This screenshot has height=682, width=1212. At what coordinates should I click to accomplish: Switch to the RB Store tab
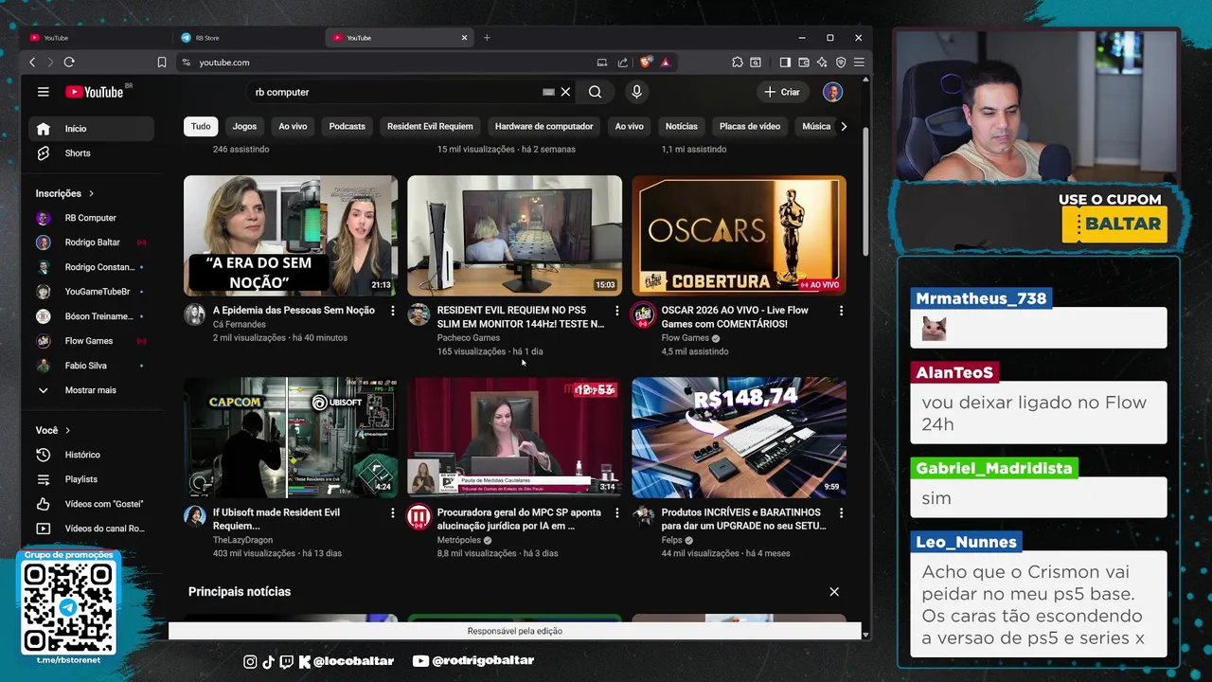point(246,38)
